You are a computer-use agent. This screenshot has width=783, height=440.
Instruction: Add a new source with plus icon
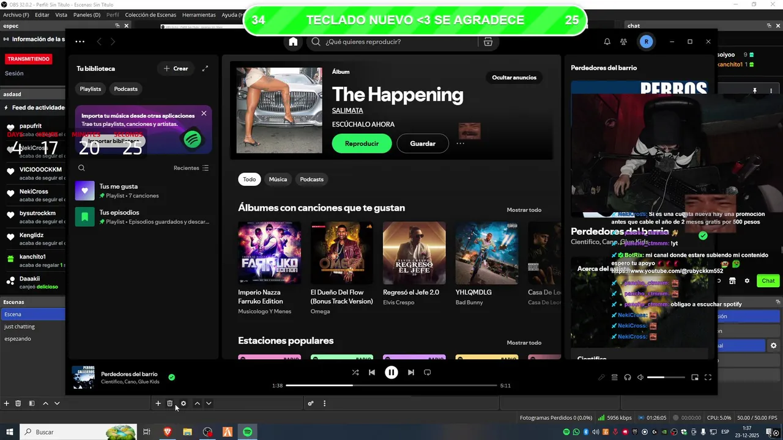158,403
